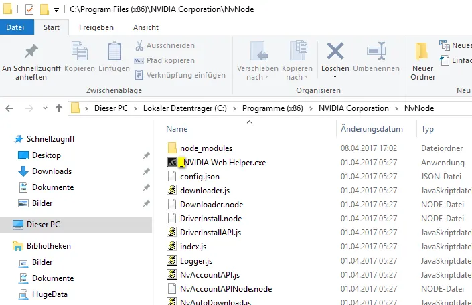Screen dimensions: 472x305
Task: Switch to the Ansicht tab
Action: coord(146,27)
